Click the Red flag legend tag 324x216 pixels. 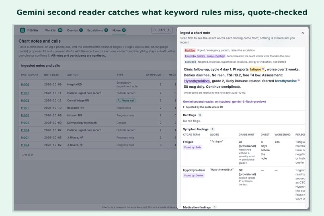click(190, 50)
